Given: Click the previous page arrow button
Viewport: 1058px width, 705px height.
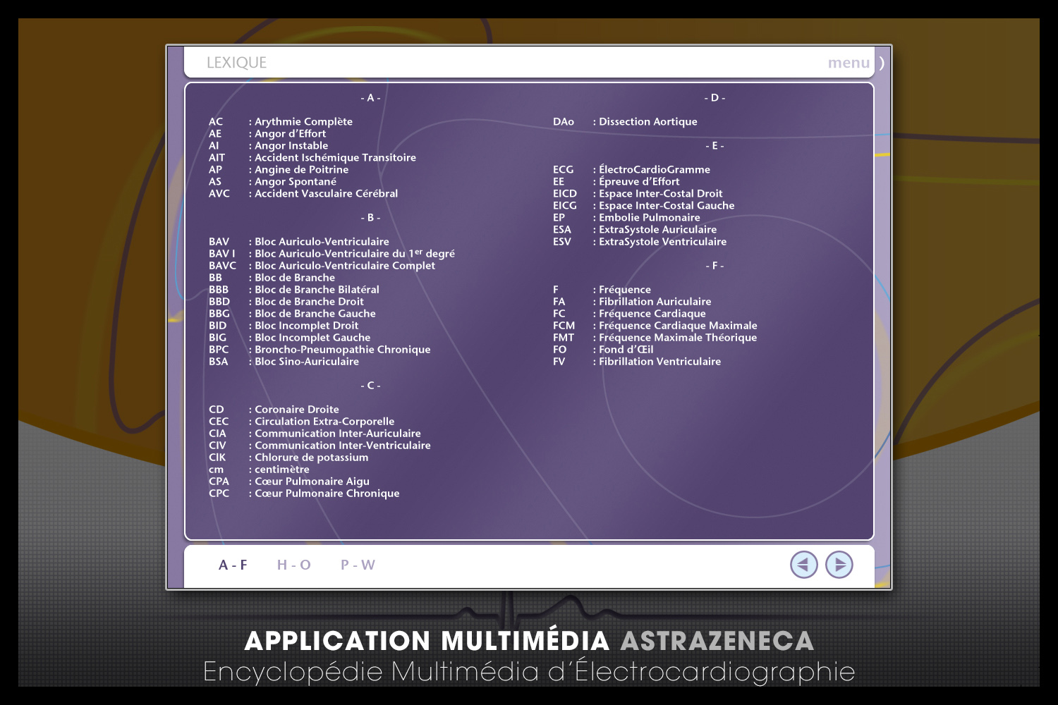Looking at the screenshot, I should point(803,565).
